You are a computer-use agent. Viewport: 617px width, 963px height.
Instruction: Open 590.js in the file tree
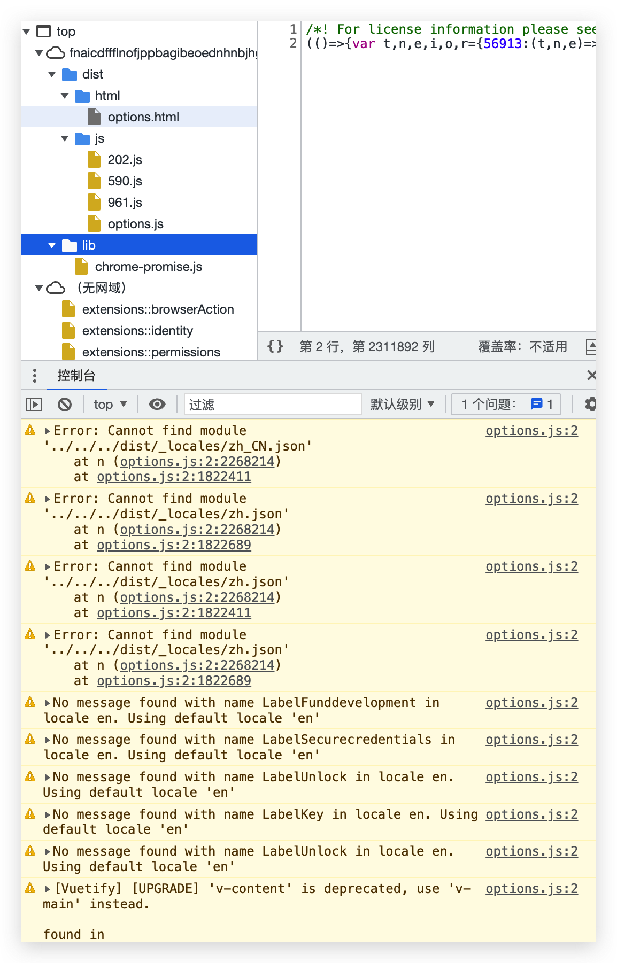coord(125,181)
